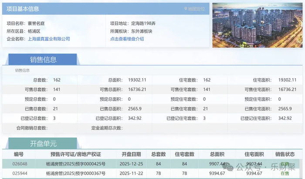Click the 合同撤销总套数 label

point(32,128)
